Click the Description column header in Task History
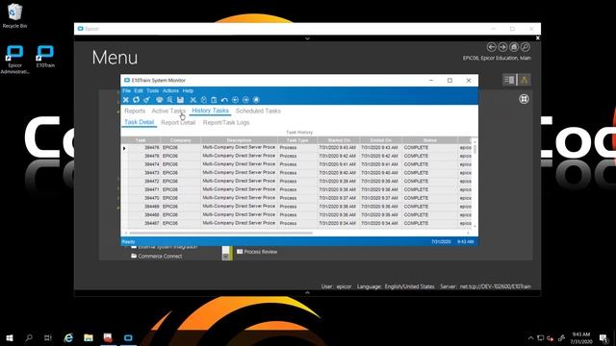Screen dimensions: 616x346 [x=239, y=140]
